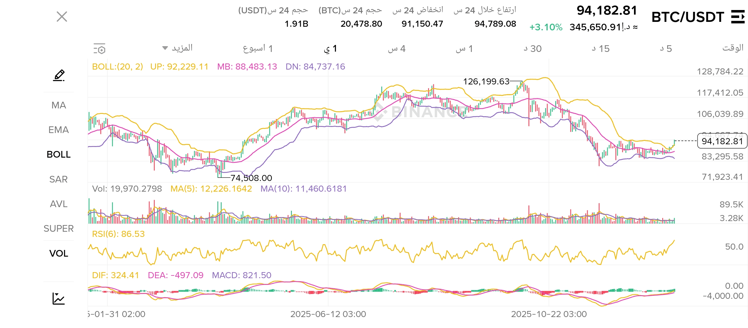Screen dimensions: 748x328
Task: Close the fullscreen chart with the X icon
Action: pyautogui.click(x=62, y=17)
